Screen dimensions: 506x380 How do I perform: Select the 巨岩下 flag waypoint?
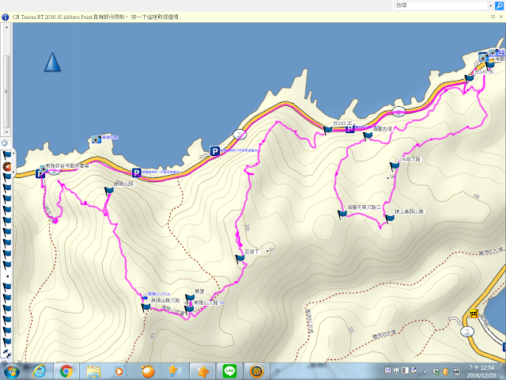240,259
